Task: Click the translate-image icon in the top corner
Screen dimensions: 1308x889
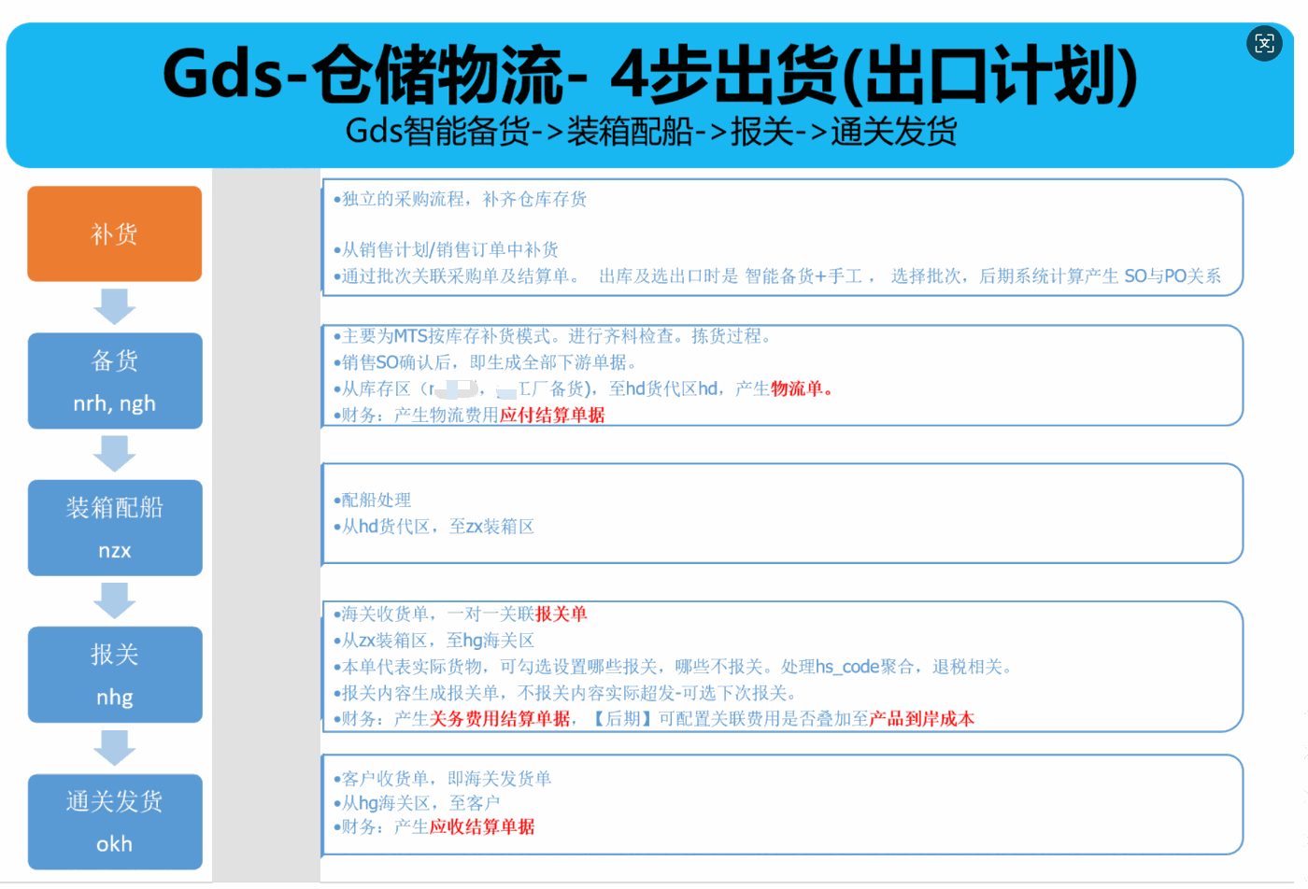Action: (1265, 42)
